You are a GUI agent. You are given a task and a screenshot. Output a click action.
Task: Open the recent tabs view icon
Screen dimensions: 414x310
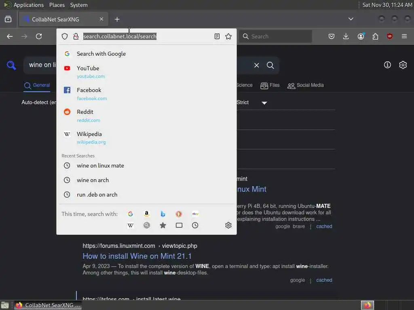(x=8, y=19)
